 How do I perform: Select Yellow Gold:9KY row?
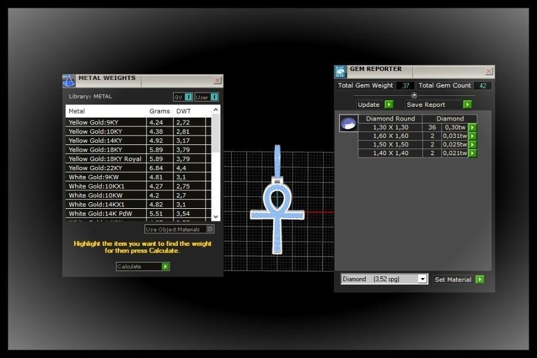[139, 122]
